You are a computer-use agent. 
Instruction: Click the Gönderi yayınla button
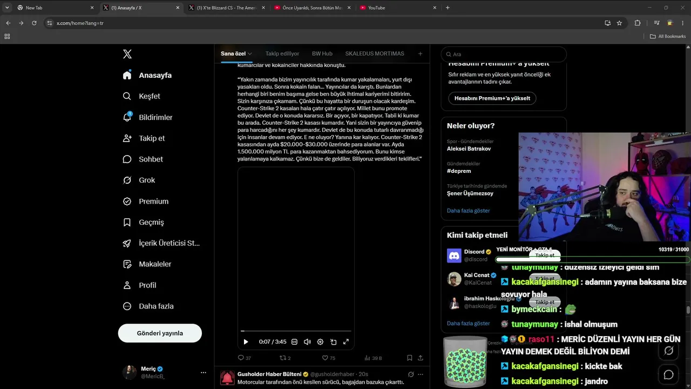point(160,333)
